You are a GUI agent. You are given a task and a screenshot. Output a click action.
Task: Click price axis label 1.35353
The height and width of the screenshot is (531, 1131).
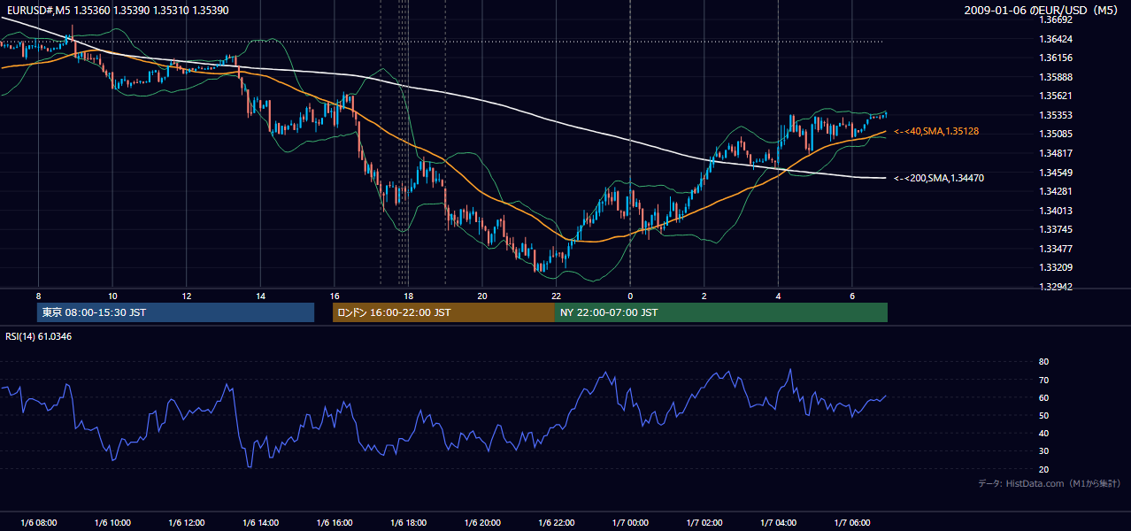tap(1056, 115)
